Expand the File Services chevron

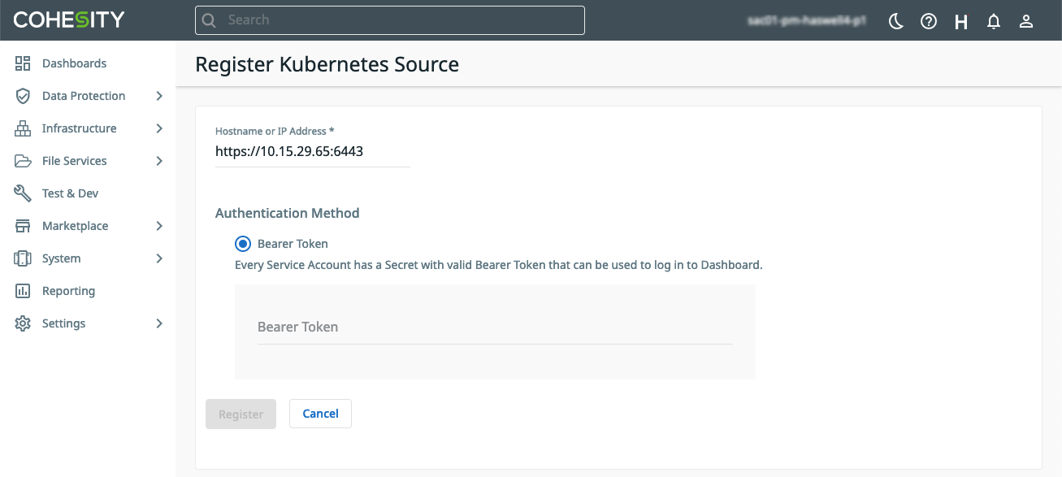click(x=159, y=161)
